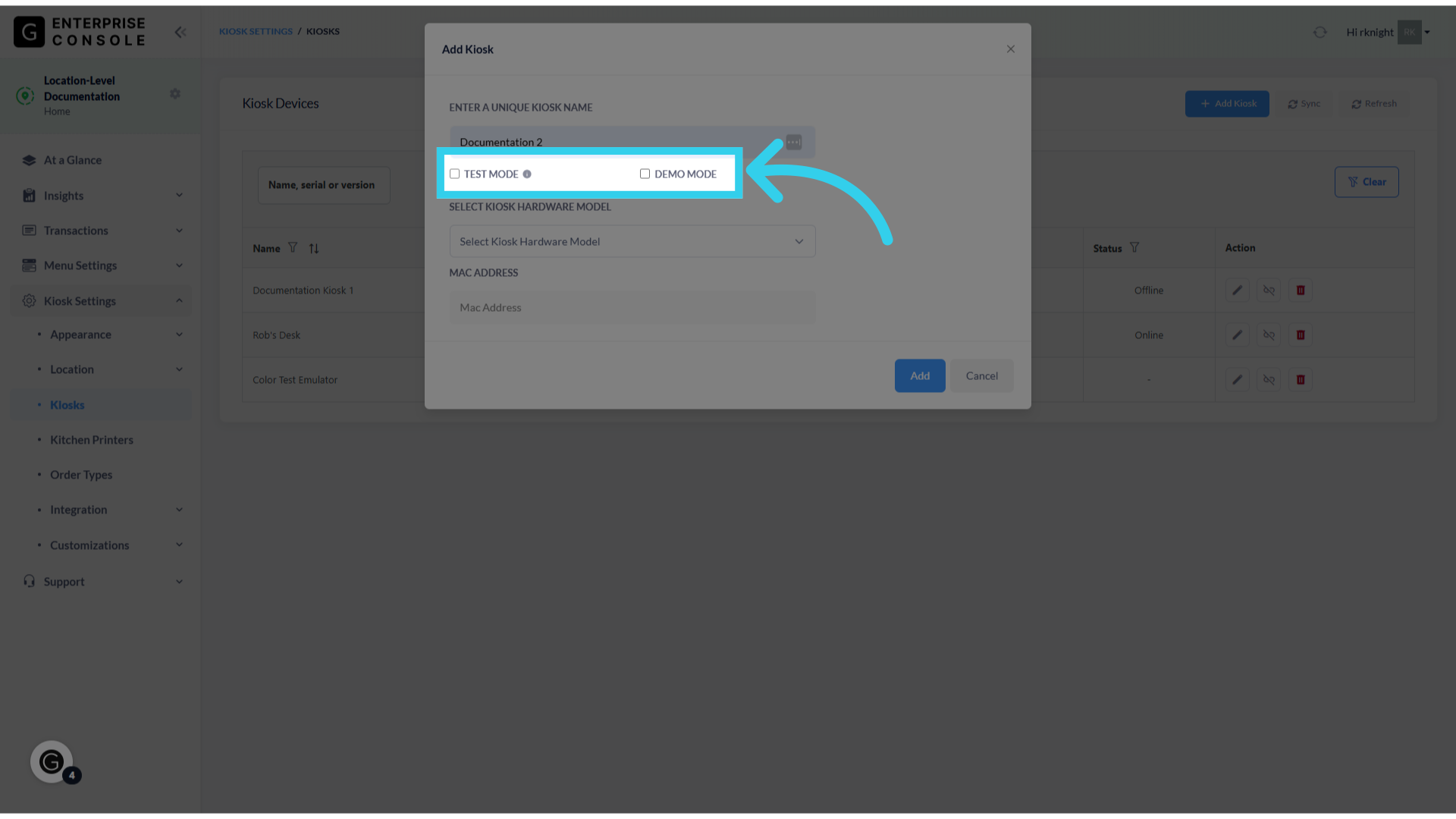Click the location pin icon in sidebar header
1456x819 pixels.
[25, 96]
